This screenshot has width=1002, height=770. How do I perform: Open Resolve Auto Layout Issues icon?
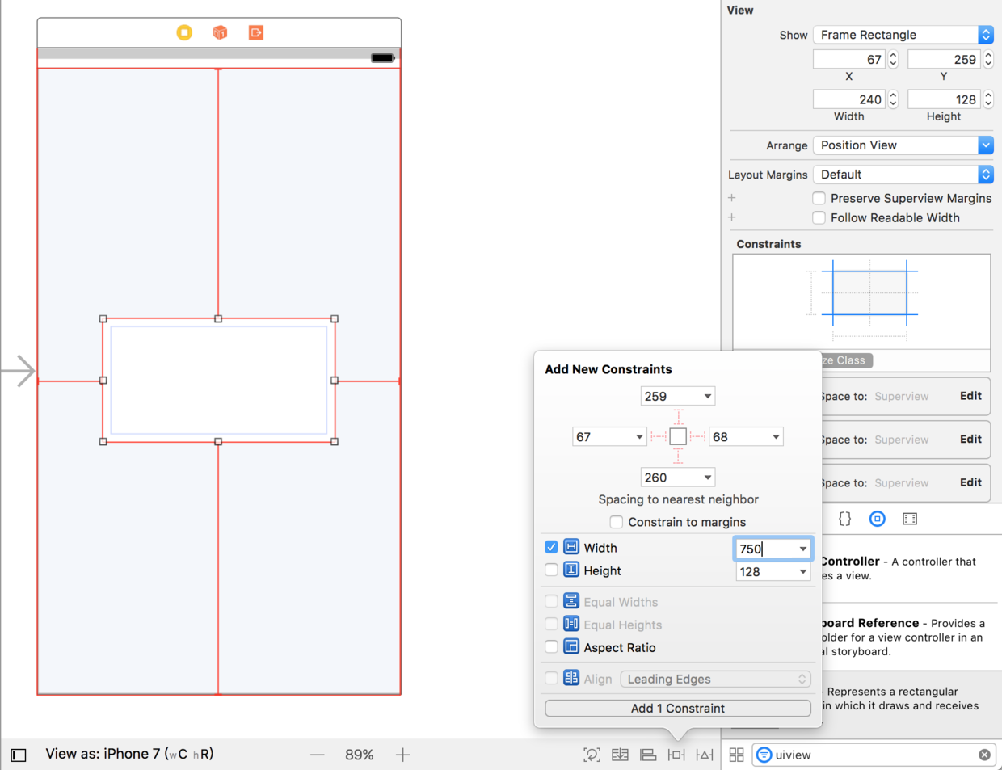[x=705, y=755]
